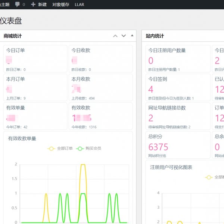
Task: Move 商城统计 panel up with arrow
Action: [x=115, y=36]
